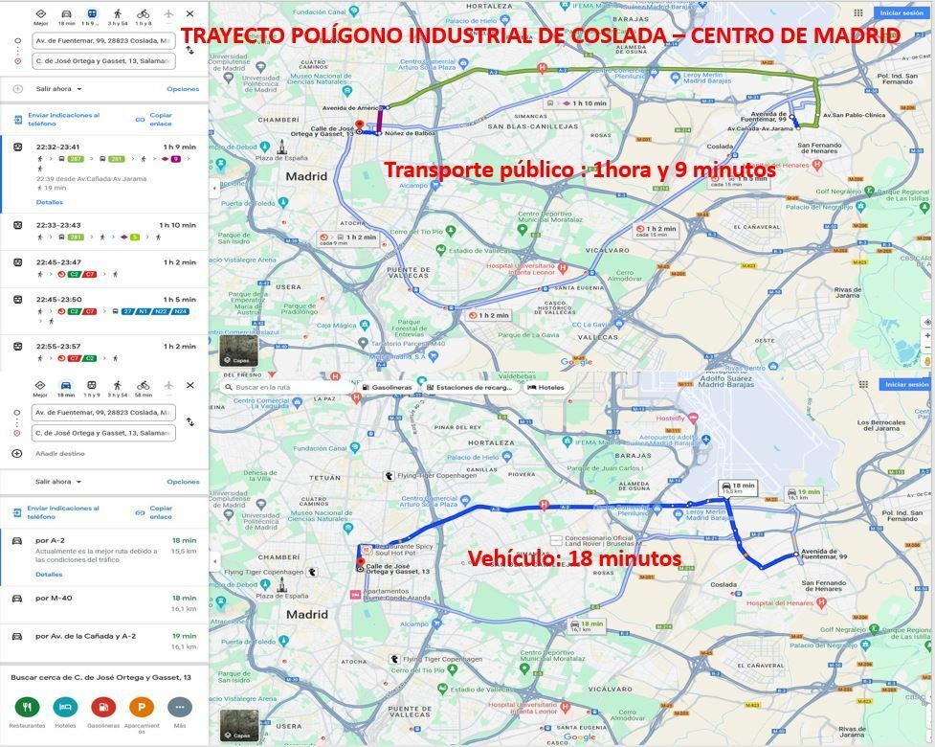Viewport: 935px width, 747px height.
Task: Select the route por M-40
Action: (x=104, y=604)
